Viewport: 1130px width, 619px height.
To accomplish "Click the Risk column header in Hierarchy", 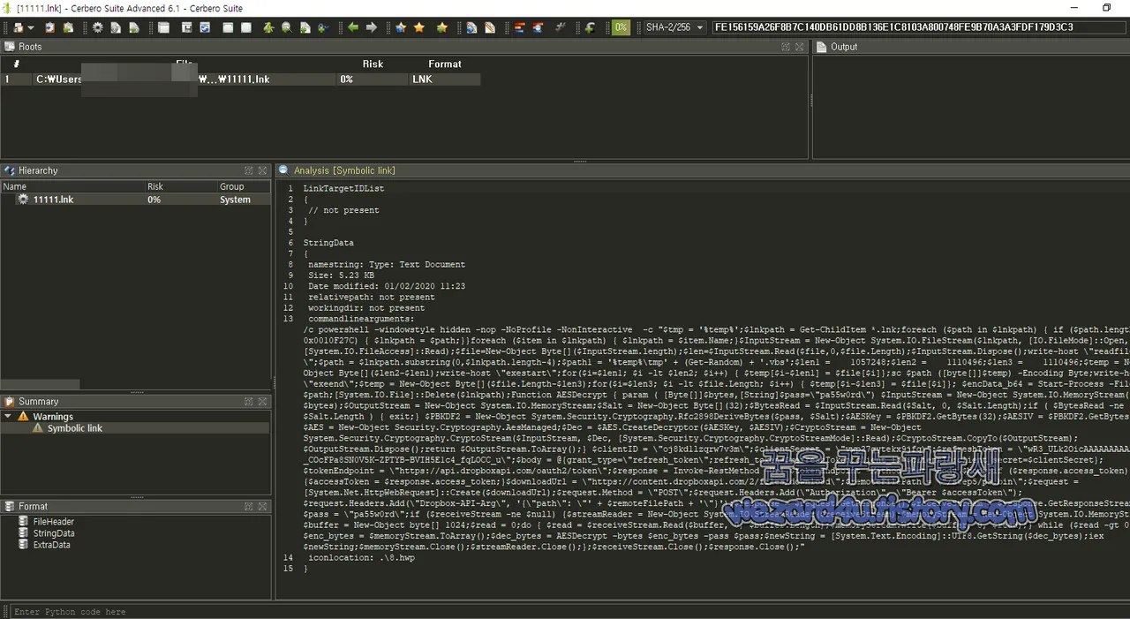I will pos(181,186).
